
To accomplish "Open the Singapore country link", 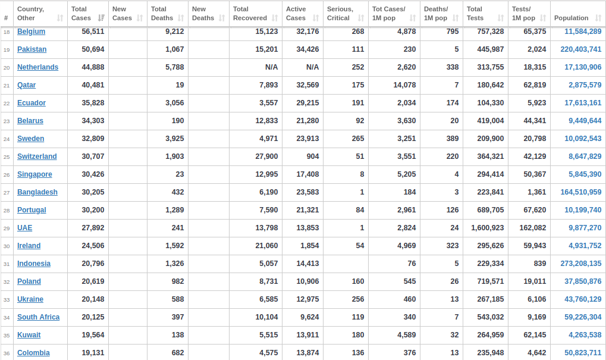I will (x=34, y=174).
